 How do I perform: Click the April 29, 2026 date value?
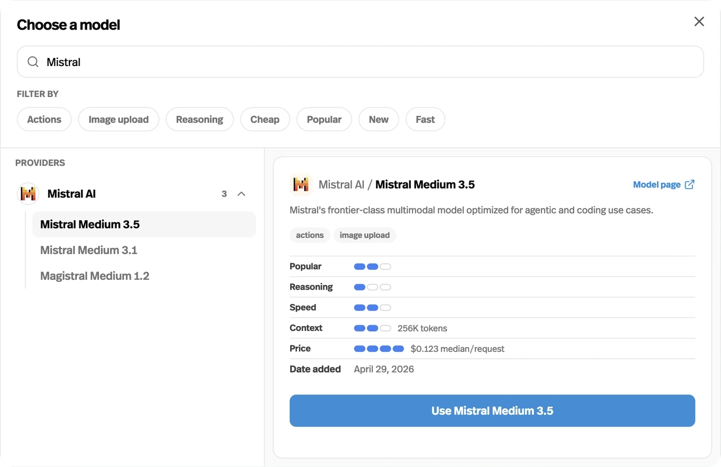[x=384, y=369]
